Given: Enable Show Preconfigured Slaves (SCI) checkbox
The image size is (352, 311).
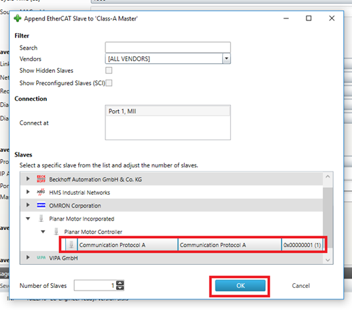Looking at the screenshot, I should click(109, 83).
